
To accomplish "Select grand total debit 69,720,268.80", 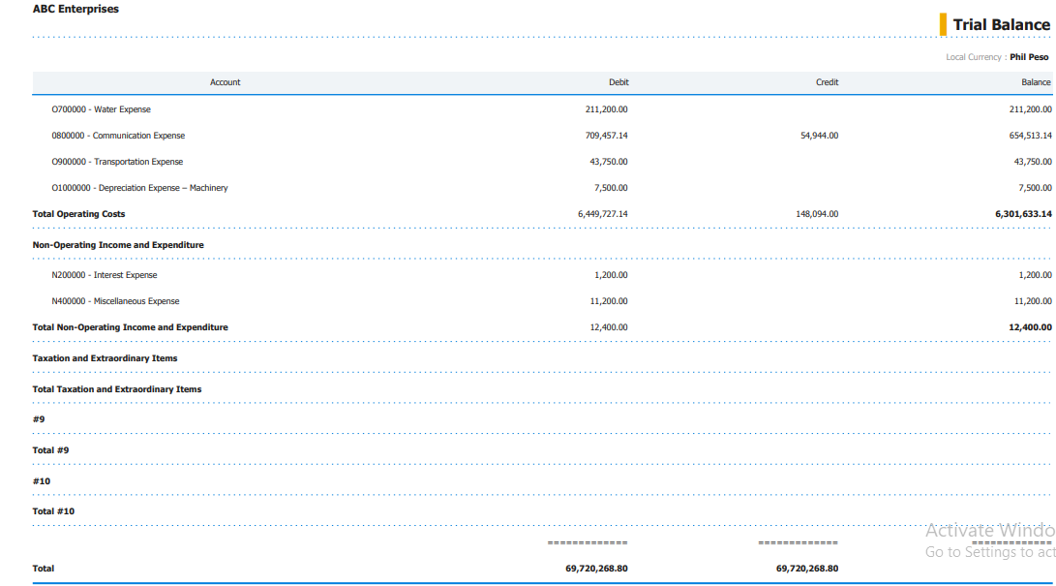I will click(596, 569).
